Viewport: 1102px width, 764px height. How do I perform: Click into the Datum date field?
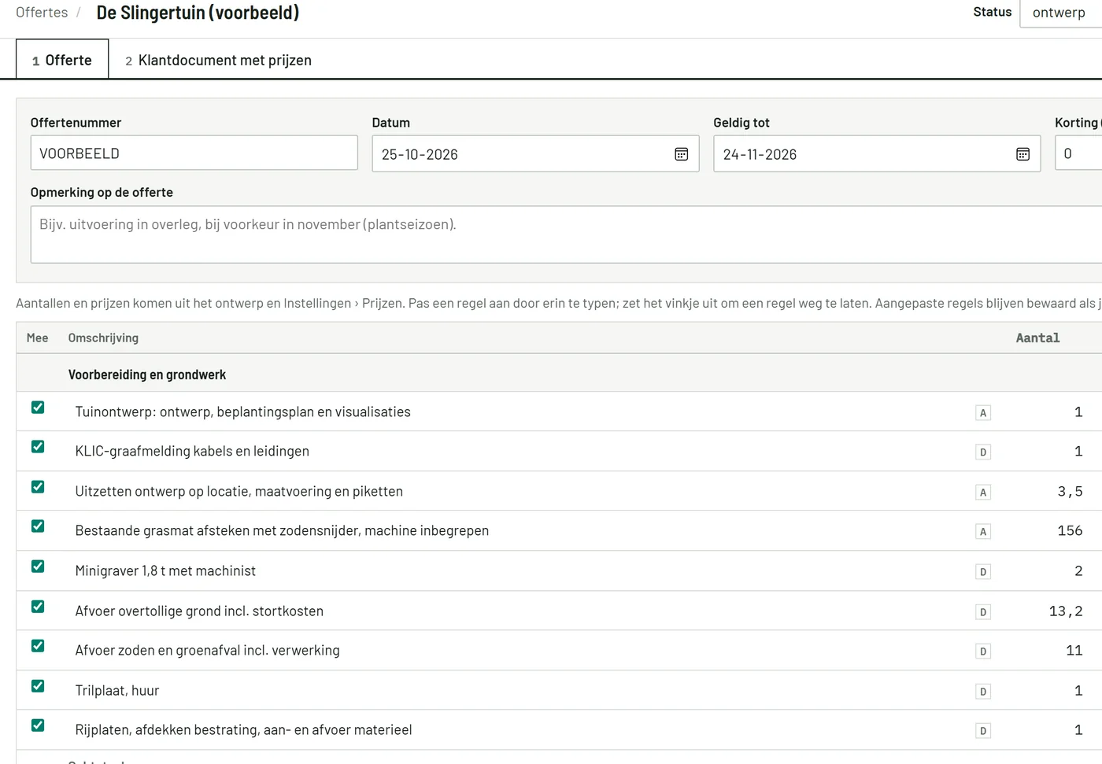coord(535,154)
